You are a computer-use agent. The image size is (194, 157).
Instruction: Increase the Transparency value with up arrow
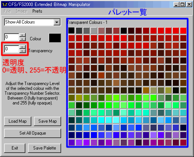[22, 47]
